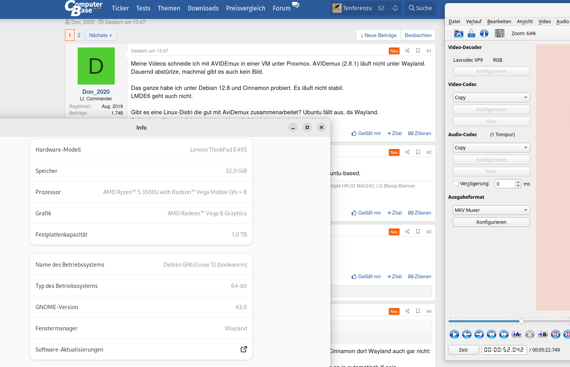570x367 pixels.
Task: Go to Nächste page of thread
Action: [101, 35]
